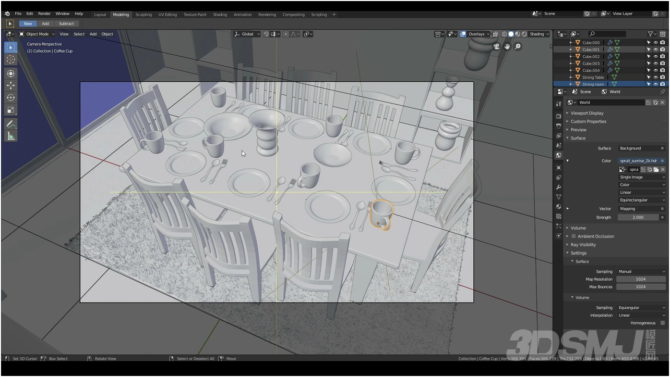Open the Shading options dropdown

click(539, 34)
